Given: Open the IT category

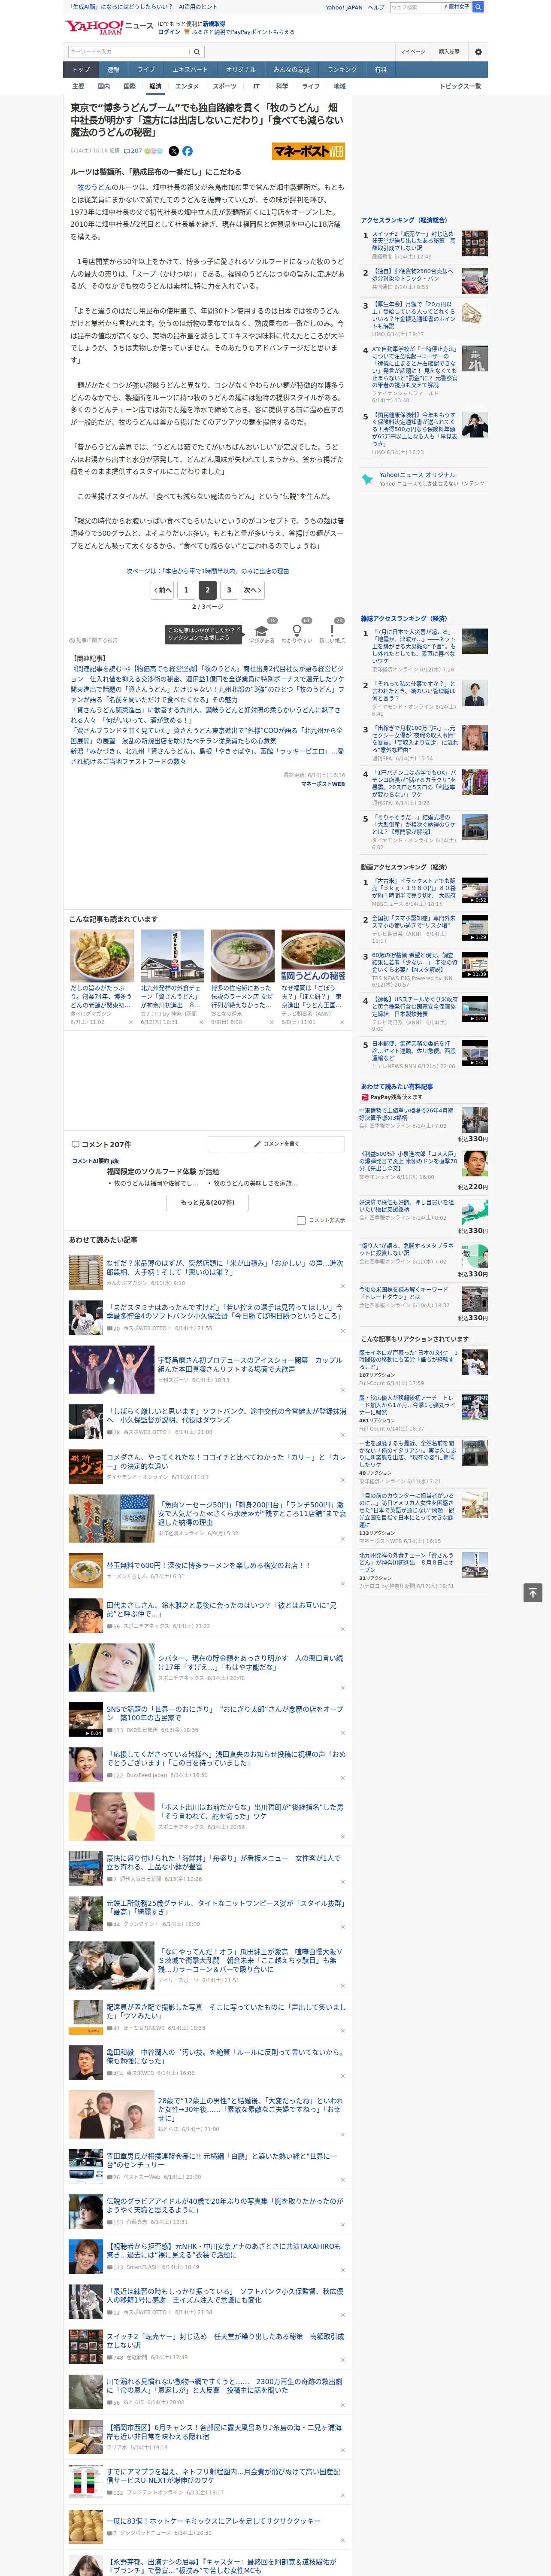Looking at the screenshot, I should pyautogui.click(x=256, y=86).
